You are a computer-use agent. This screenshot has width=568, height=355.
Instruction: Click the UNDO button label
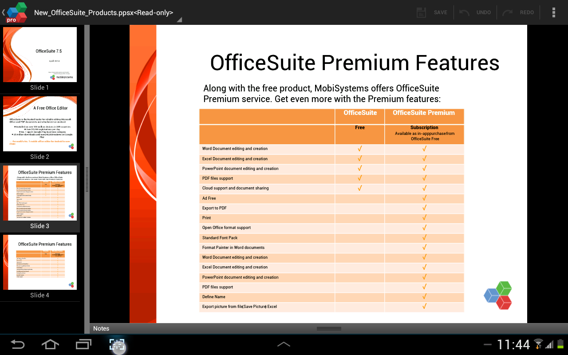484,12
